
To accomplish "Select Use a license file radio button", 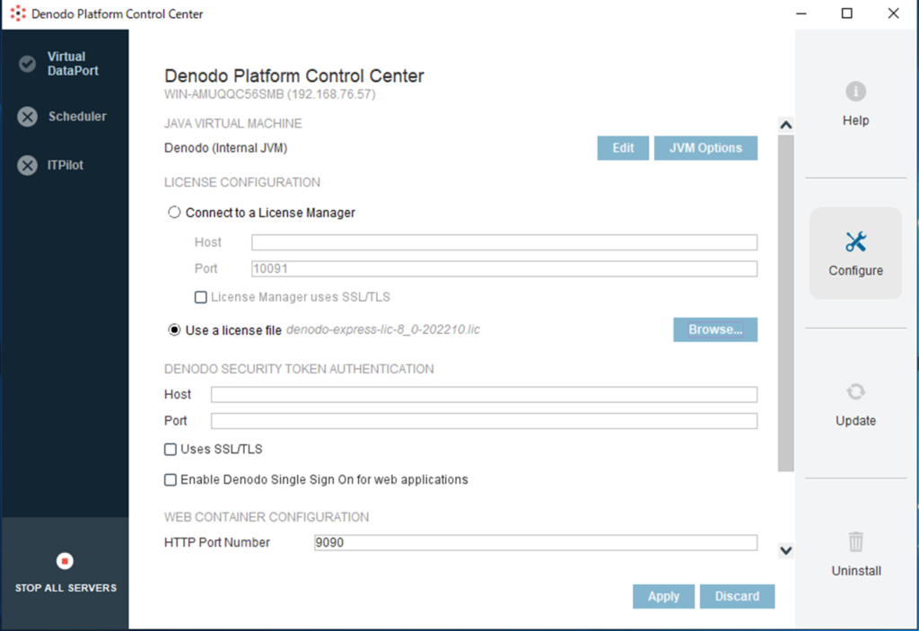I will [175, 330].
